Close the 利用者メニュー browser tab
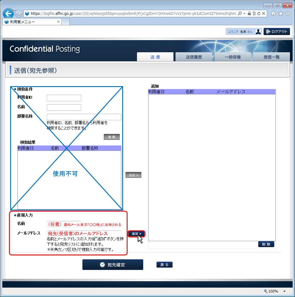 click(58, 22)
